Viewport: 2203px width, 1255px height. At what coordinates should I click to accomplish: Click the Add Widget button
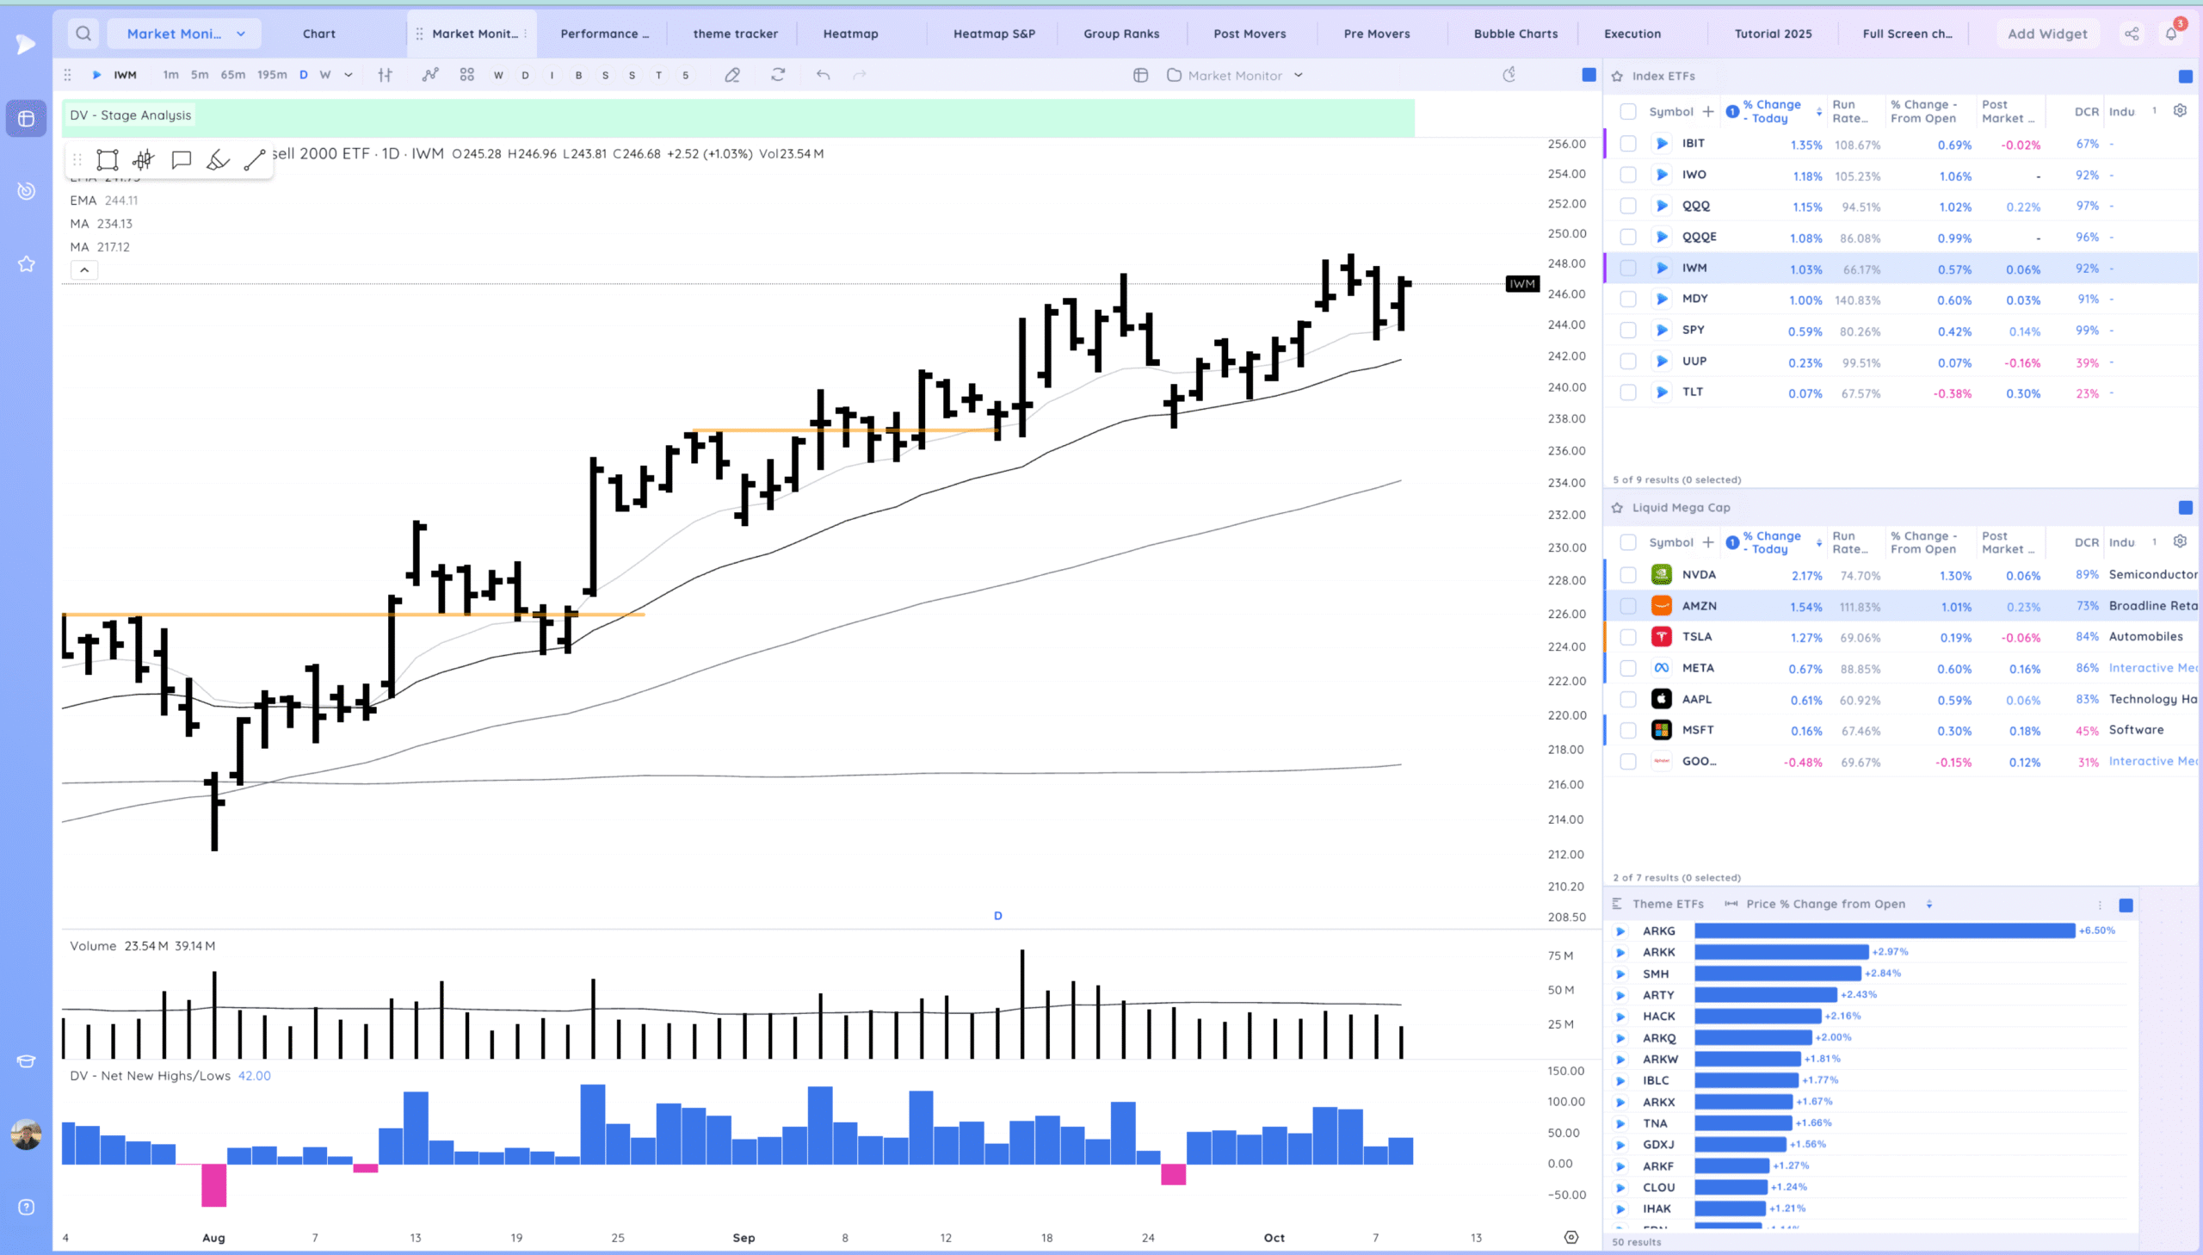[2046, 34]
